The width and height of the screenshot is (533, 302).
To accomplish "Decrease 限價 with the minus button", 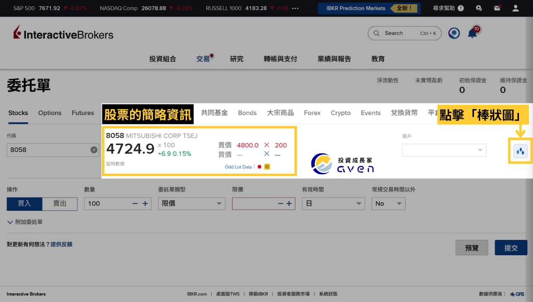I will pyautogui.click(x=280, y=204).
